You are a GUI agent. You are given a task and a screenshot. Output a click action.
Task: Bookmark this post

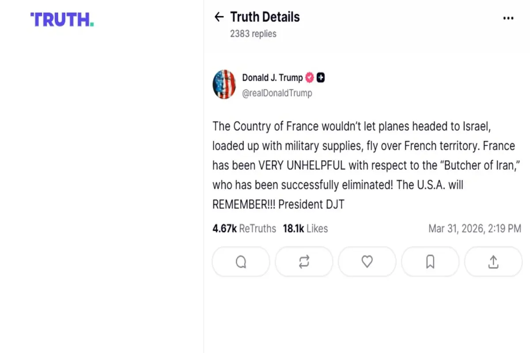tap(430, 262)
